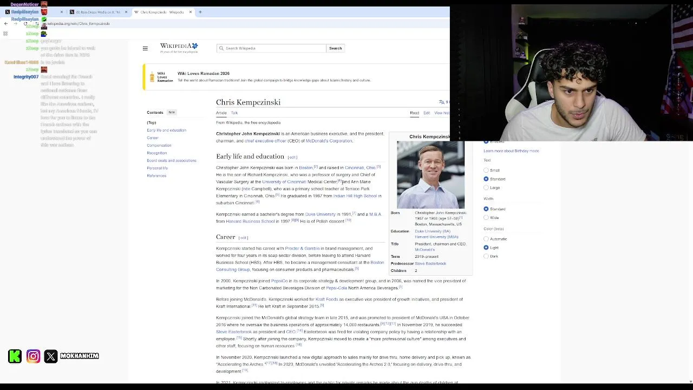Viewport: 693px width, 390px height.
Task: Click the apps grid icon below back arrow
Action: [x=5, y=34]
